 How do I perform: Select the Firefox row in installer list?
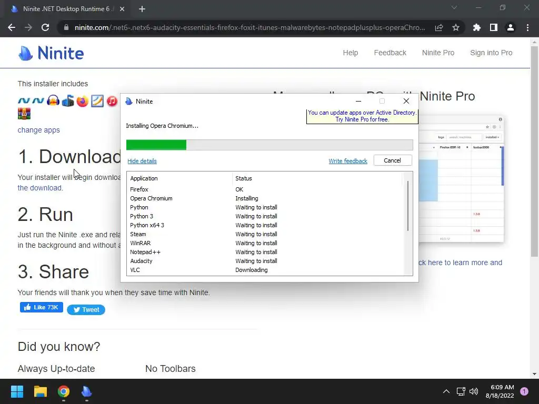[x=265, y=189]
